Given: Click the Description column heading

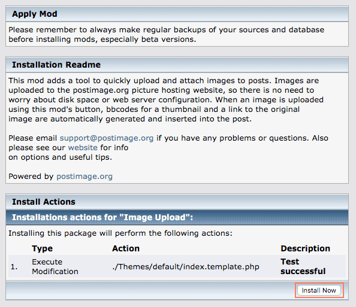Looking at the screenshot, I should 306,248.
